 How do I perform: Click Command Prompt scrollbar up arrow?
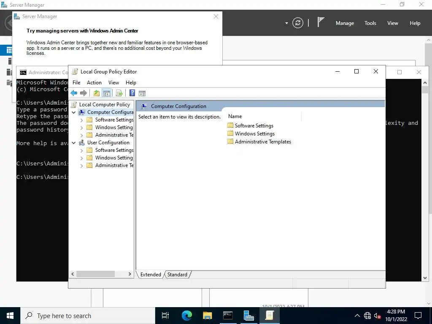pos(425,82)
